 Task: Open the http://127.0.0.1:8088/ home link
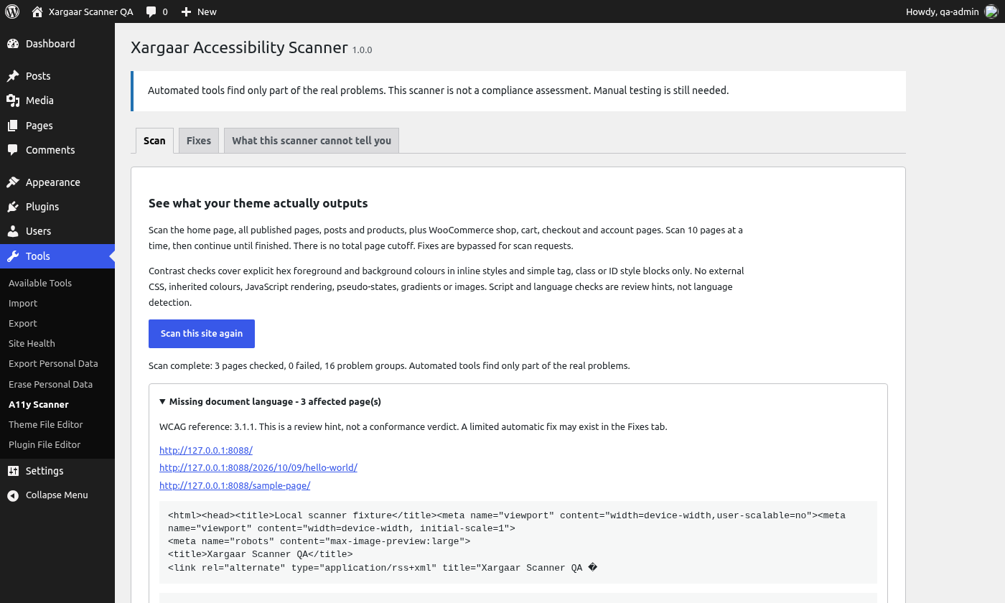(206, 450)
